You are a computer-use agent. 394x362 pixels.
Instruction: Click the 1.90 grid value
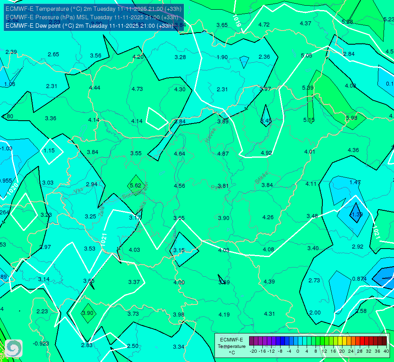coord(222,57)
